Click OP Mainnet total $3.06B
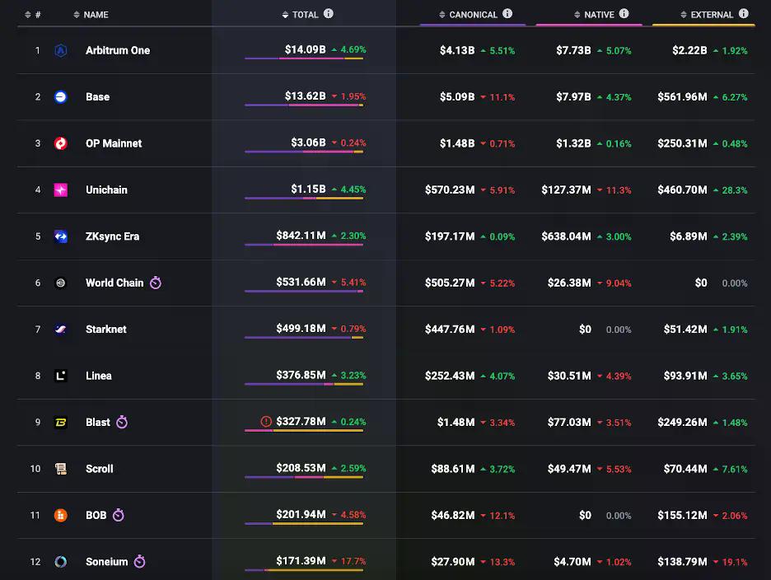This screenshot has height=580, width=771. click(308, 143)
